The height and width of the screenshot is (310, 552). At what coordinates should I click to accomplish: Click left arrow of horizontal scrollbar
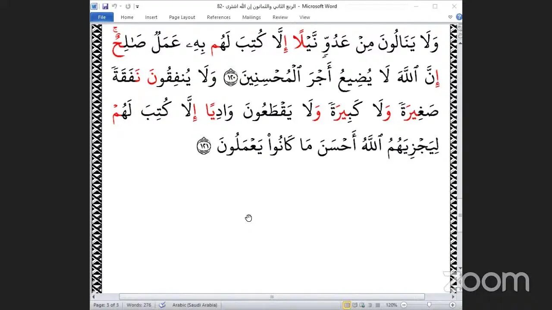click(94, 297)
